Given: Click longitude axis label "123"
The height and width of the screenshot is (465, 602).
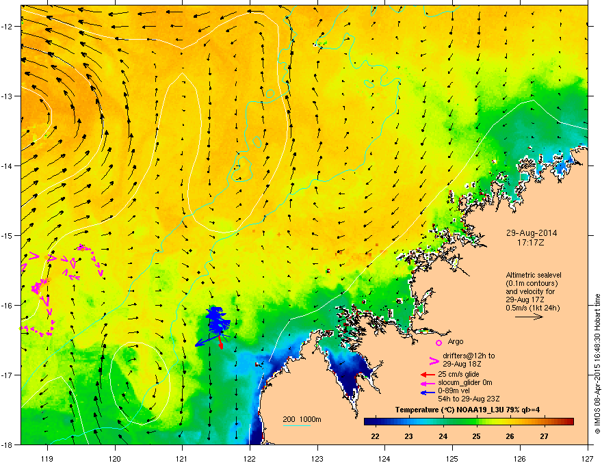Looking at the screenshot, I should (317, 458).
